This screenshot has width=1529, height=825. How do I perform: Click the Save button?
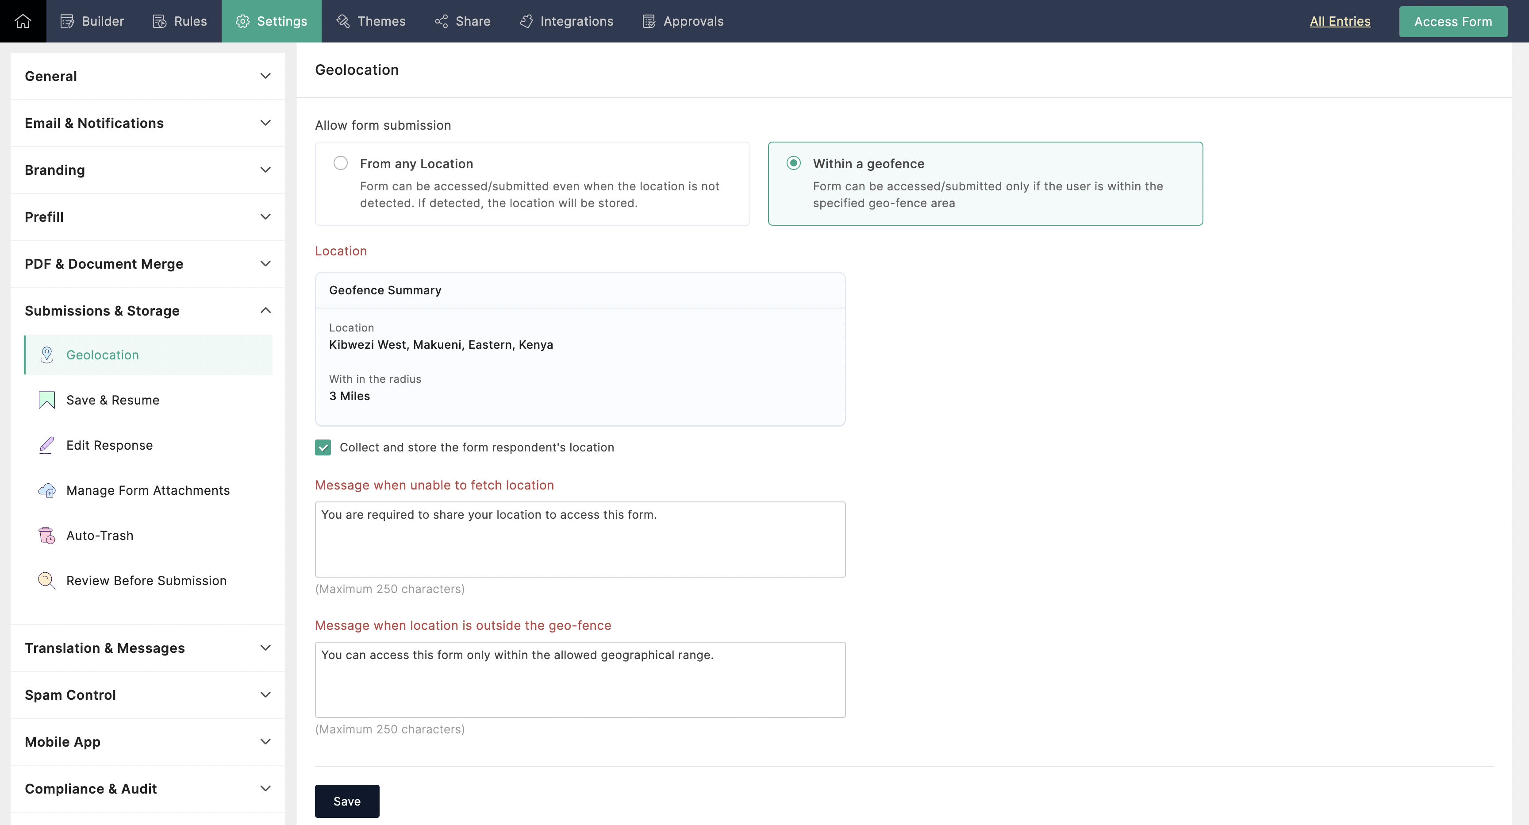pos(347,801)
